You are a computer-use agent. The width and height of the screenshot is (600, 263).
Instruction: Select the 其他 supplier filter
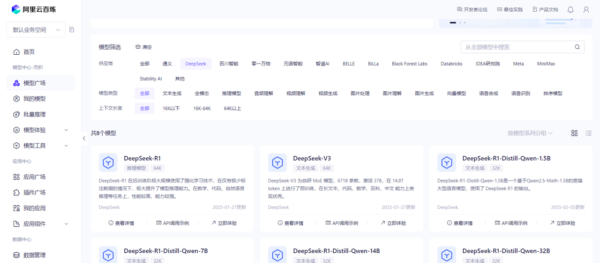(180, 79)
